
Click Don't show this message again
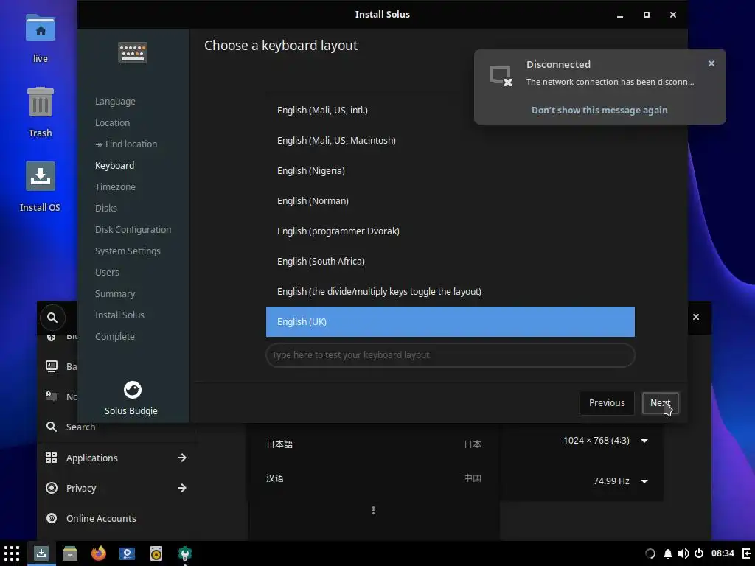(x=599, y=111)
